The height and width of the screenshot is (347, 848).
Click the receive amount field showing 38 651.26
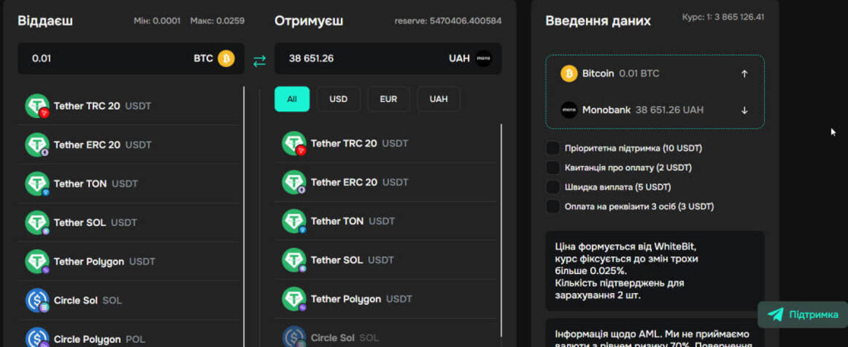click(x=357, y=59)
